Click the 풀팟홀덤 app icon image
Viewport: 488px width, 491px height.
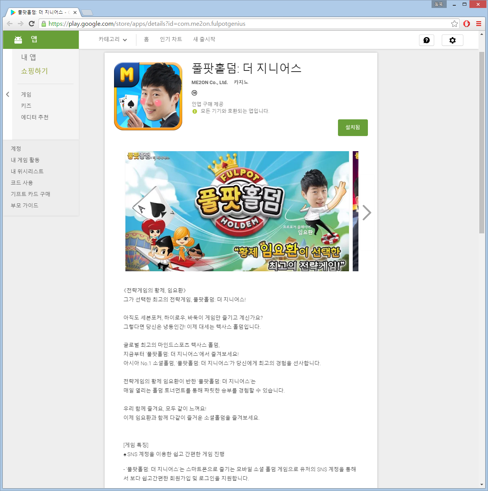[148, 96]
